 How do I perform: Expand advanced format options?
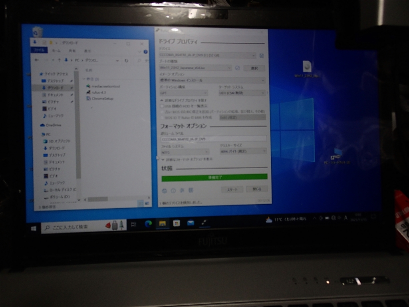pos(187,159)
